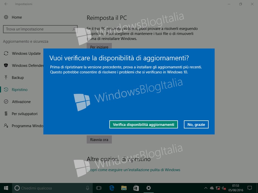258x193 pixels.
Task: Click the taskbar clock and date
Action: click(236, 188)
